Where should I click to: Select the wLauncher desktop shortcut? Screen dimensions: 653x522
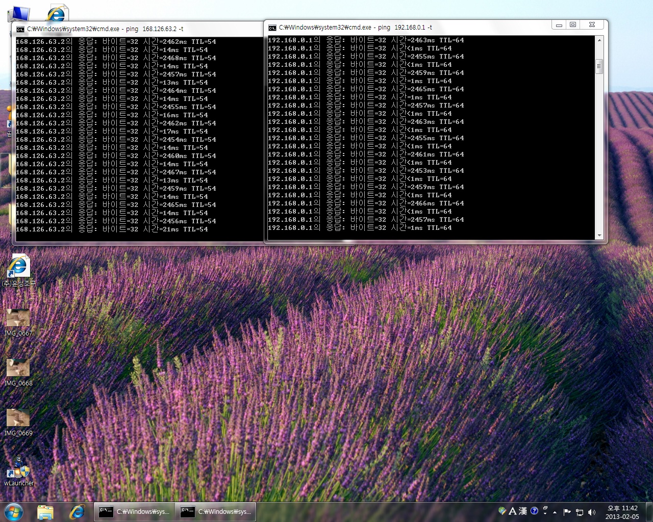[18, 470]
